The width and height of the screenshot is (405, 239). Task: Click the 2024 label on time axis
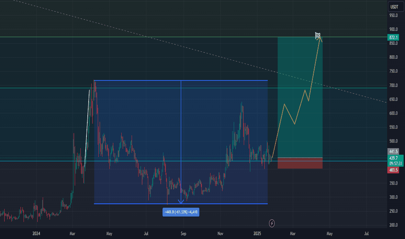point(36,234)
